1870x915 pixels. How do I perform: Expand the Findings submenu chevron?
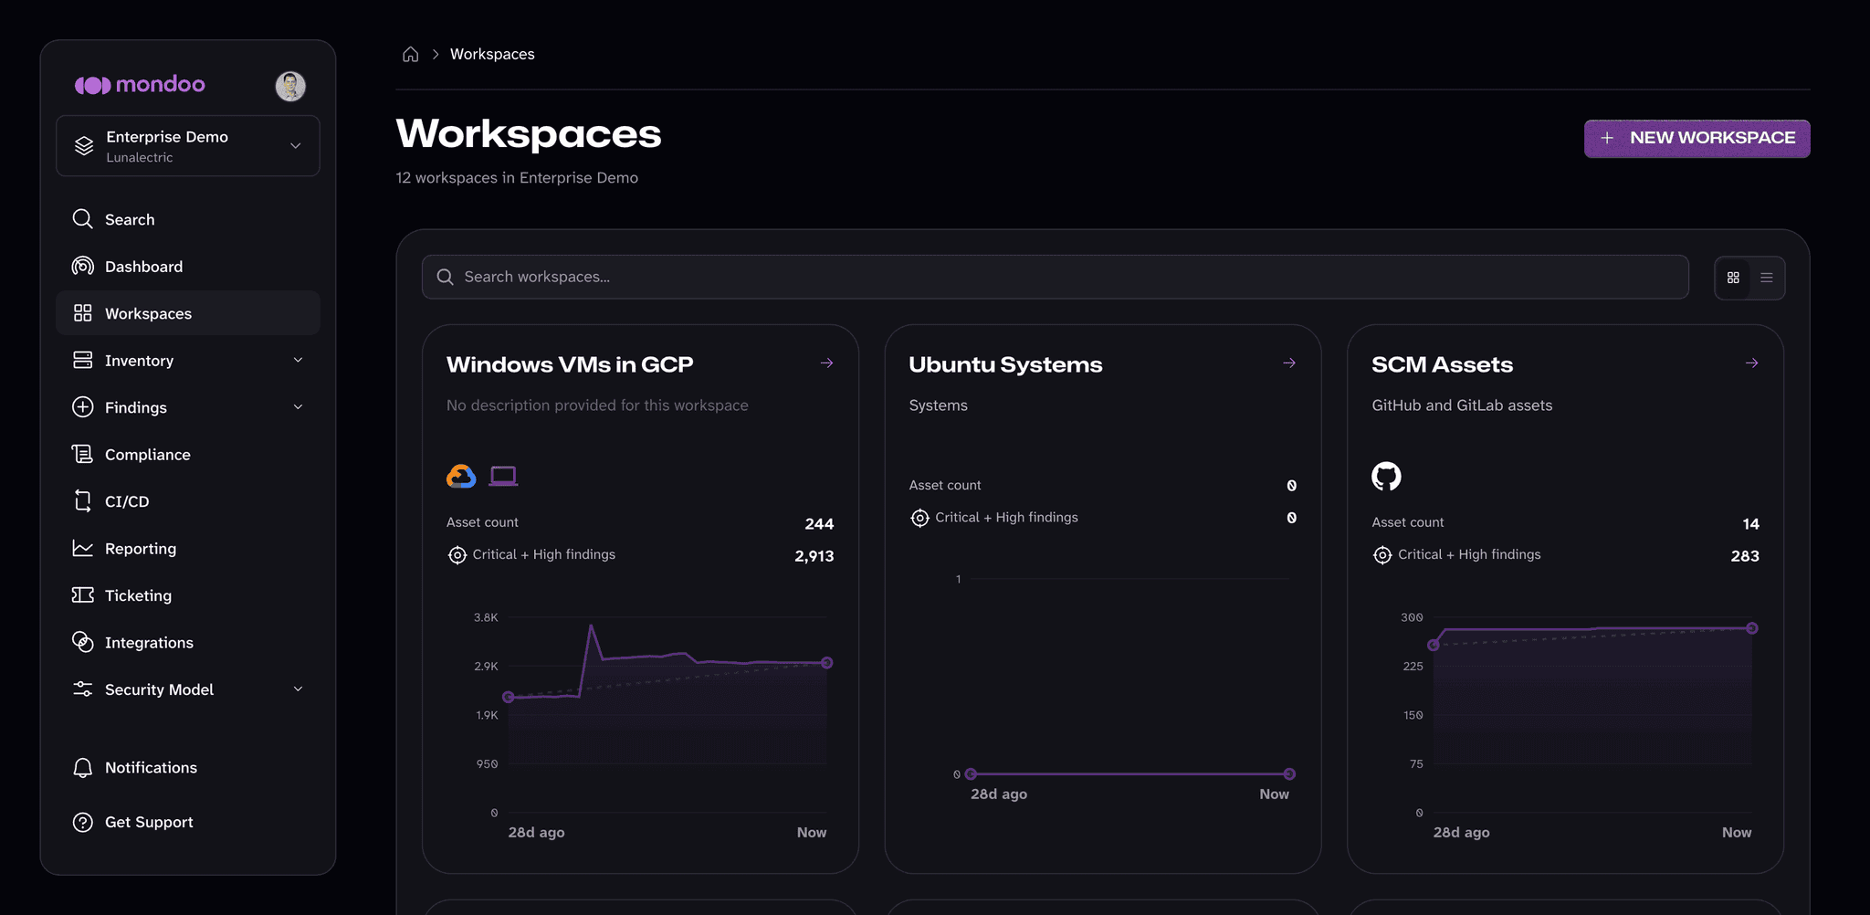click(298, 406)
